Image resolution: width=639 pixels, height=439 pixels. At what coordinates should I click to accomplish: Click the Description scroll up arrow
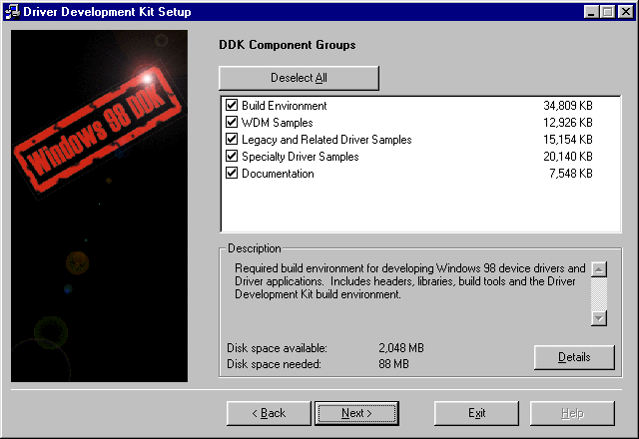tap(599, 269)
